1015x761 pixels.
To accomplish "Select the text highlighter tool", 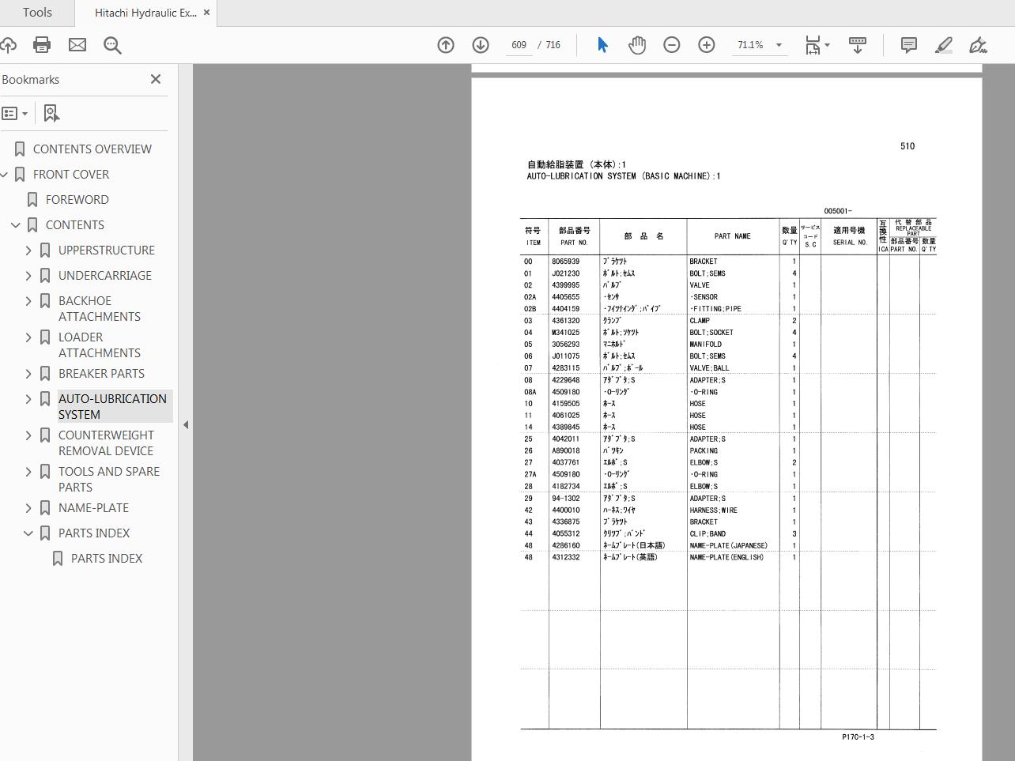I will 943,45.
